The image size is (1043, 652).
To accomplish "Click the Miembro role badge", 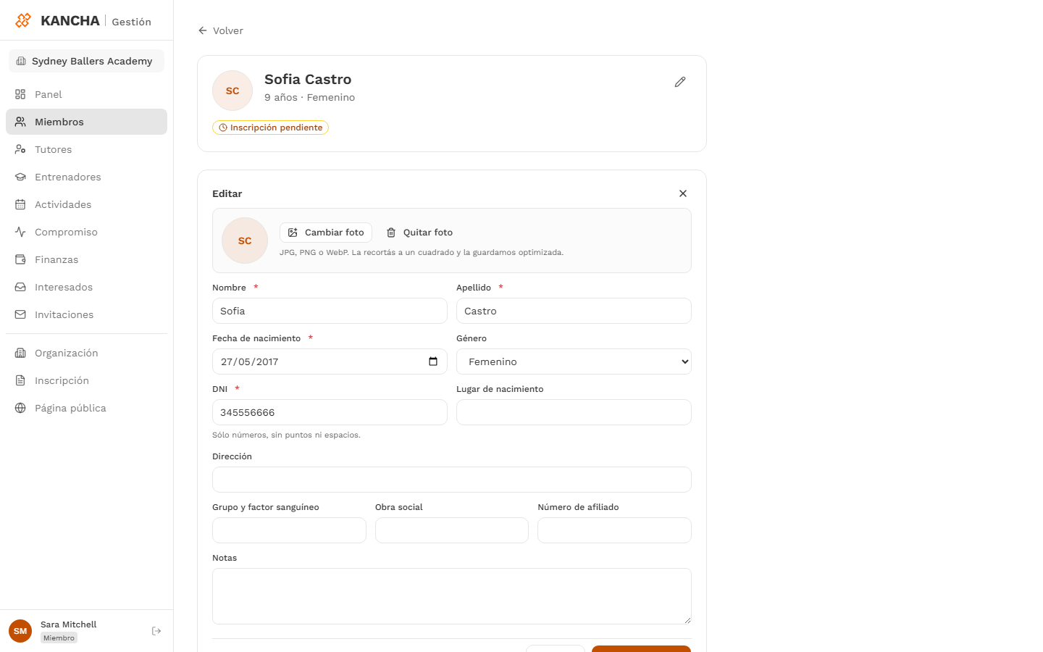I will coord(59,638).
